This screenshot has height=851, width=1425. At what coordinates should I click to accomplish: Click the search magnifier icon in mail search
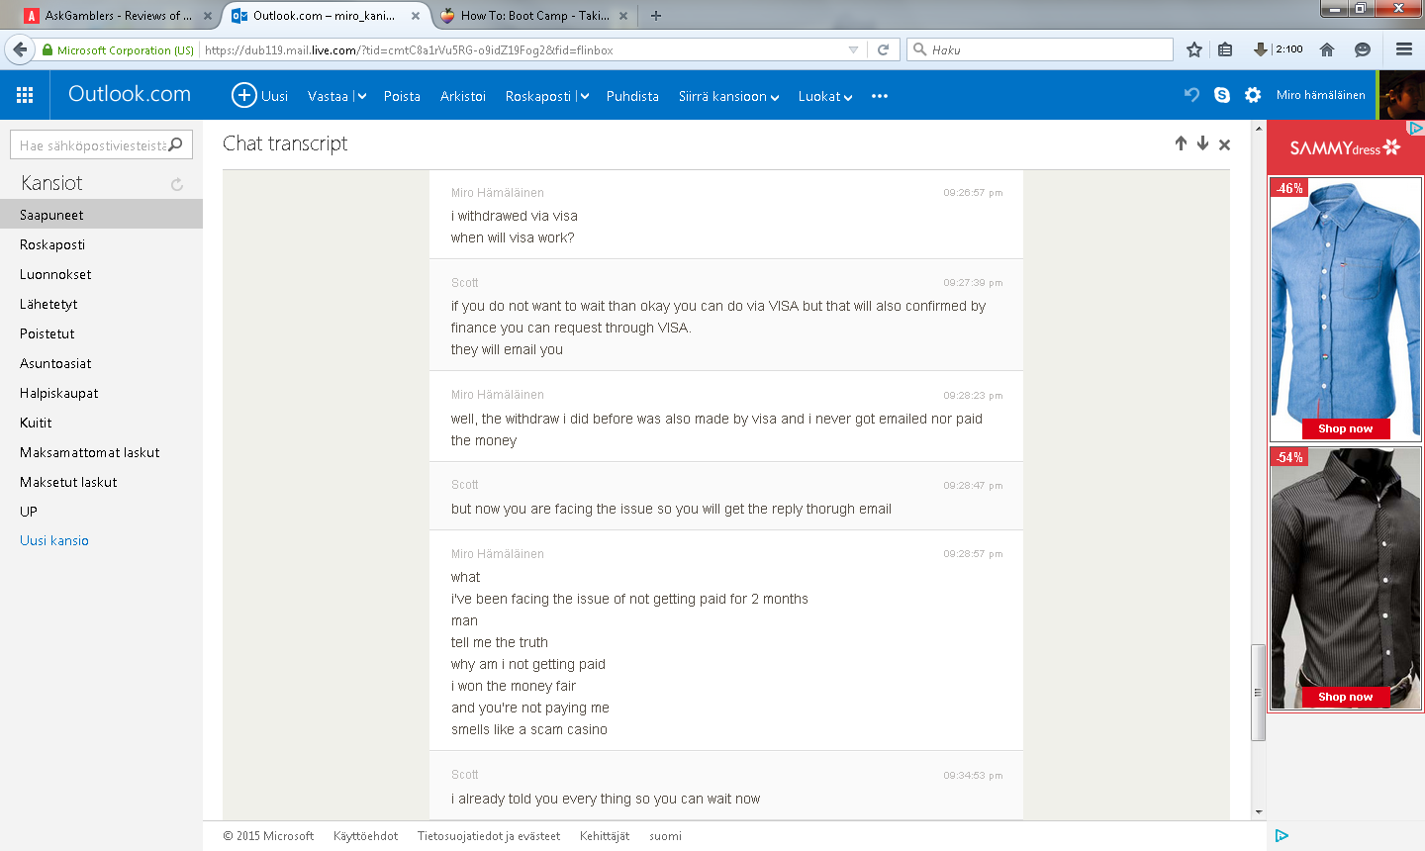(x=176, y=144)
